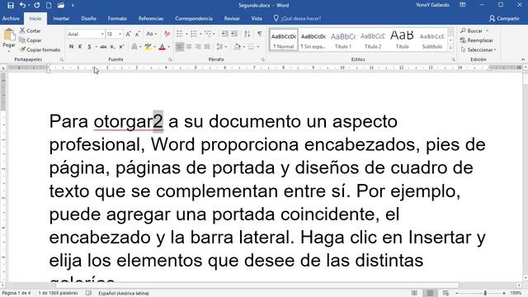Open borders dropdown
This screenshot has height=297, width=528.
pyautogui.click(x=258, y=47)
